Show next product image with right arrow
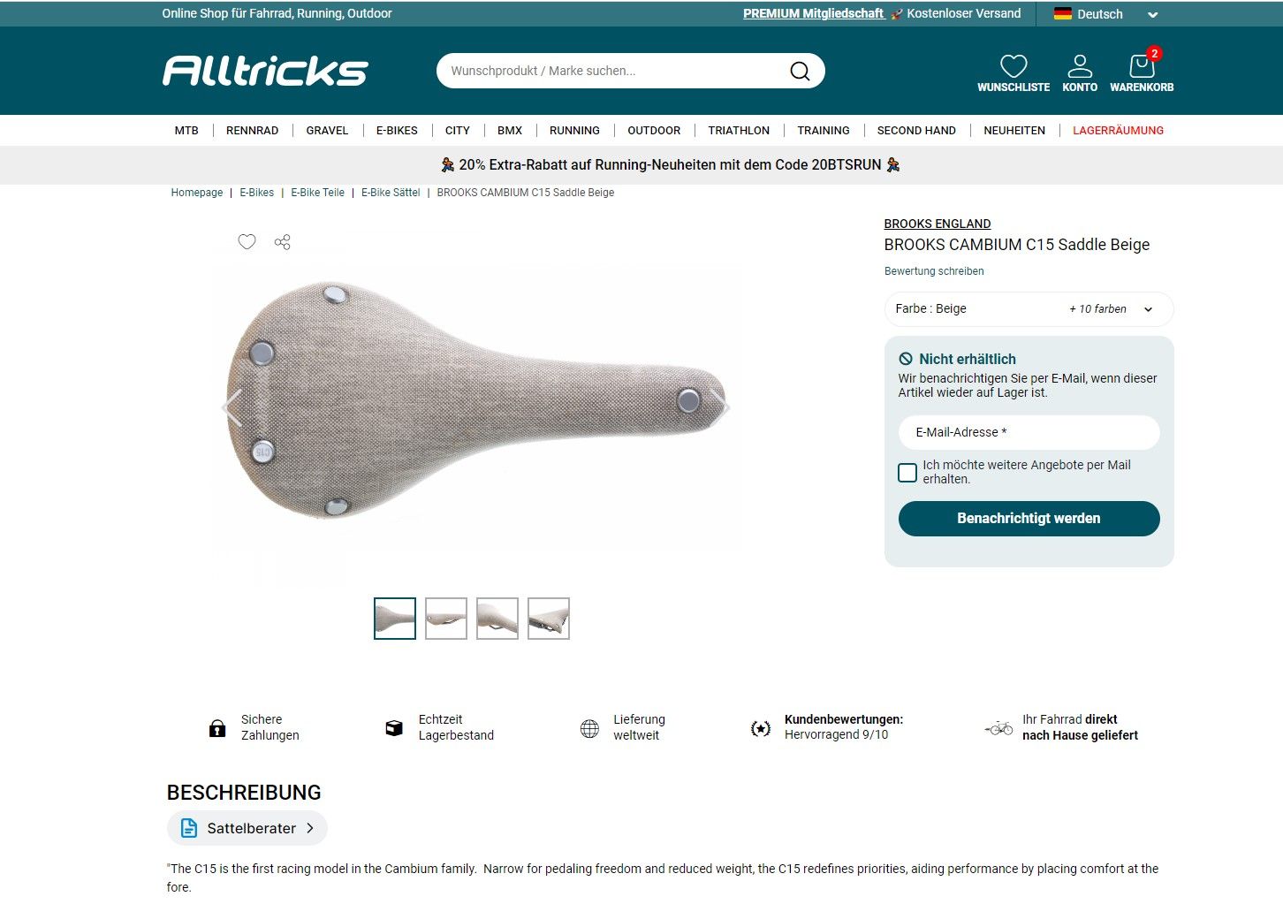Image resolution: width=1283 pixels, height=904 pixels. pyautogui.click(x=719, y=406)
